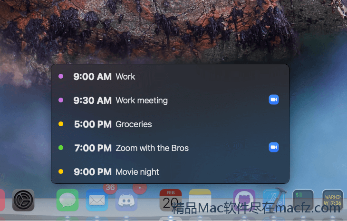Screen dimensions: 347x221
Task: Open Calendar showing FEB 20
Action: [x=171, y=200]
